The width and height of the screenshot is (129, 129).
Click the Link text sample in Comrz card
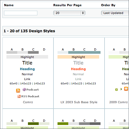click(x=27, y=79)
